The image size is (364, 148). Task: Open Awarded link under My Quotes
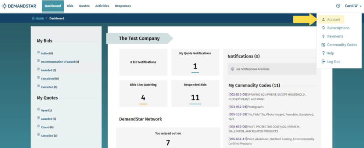click(x=46, y=119)
